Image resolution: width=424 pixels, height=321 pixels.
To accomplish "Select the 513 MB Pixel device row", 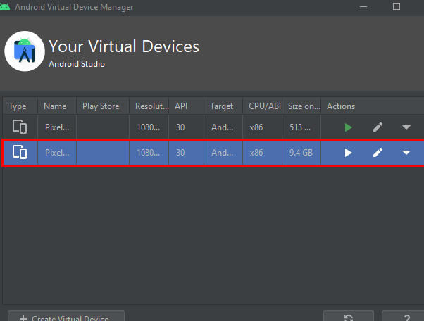I will point(176,127).
